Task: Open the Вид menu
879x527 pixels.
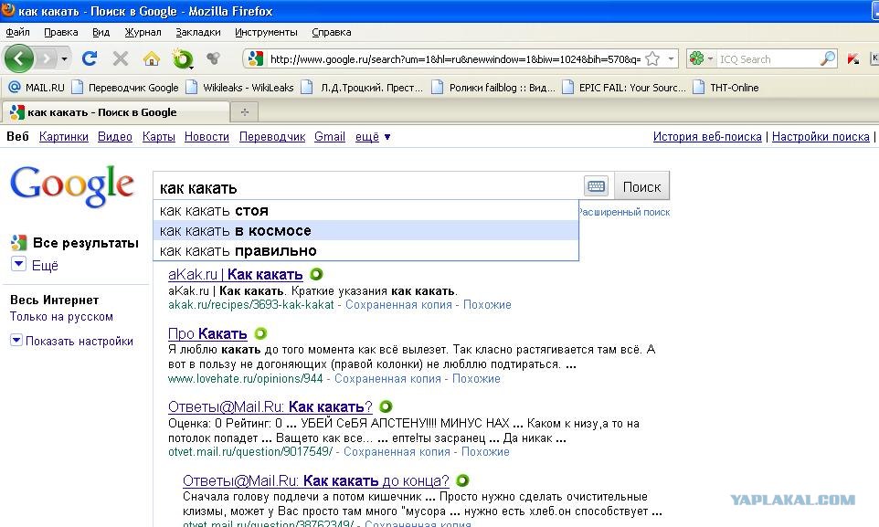Action: tap(101, 32)
